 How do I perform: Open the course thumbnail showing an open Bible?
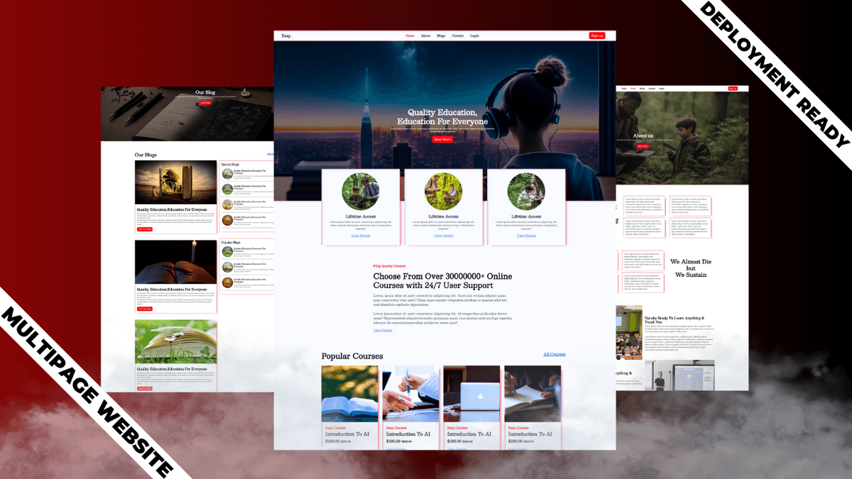350,394
